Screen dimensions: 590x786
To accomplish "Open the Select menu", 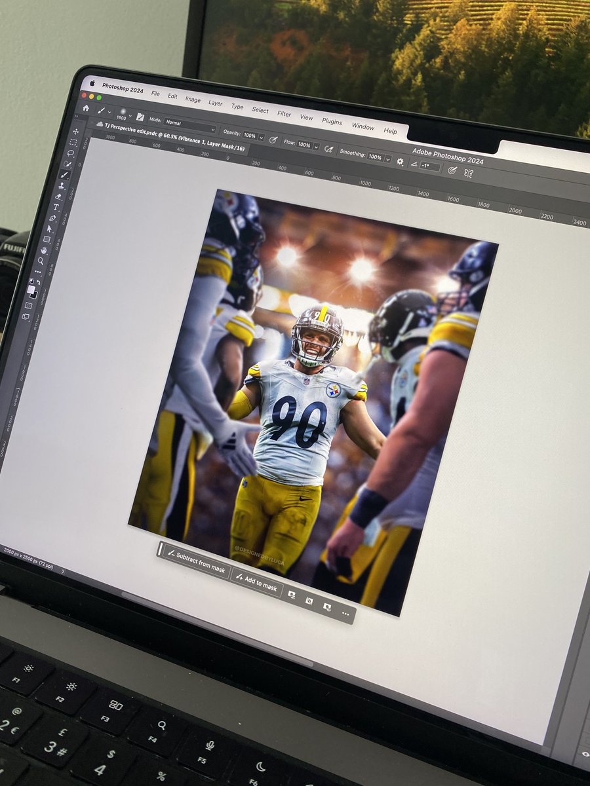I will pyautogui.click(x=260, y=110).
